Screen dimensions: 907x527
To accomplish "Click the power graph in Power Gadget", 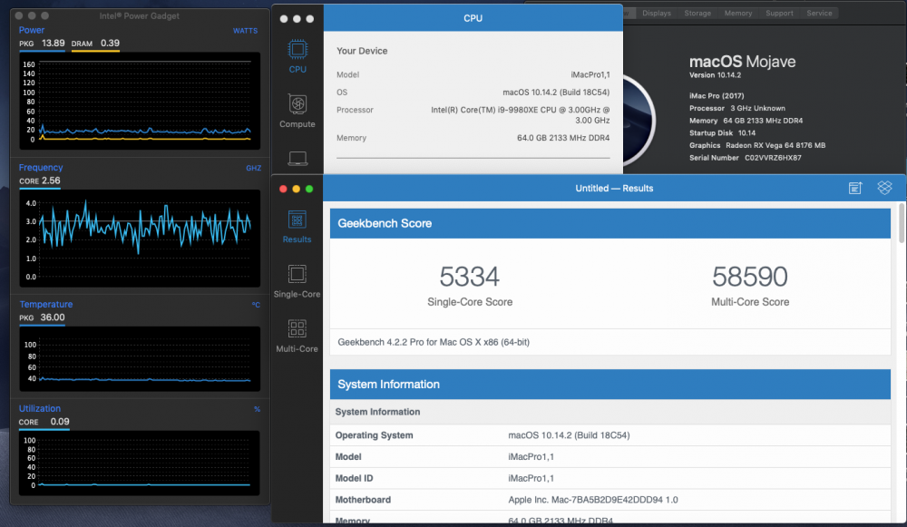I will point(140,102).
